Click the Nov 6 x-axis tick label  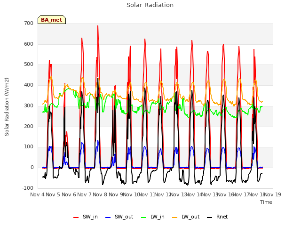click(69, 194)
